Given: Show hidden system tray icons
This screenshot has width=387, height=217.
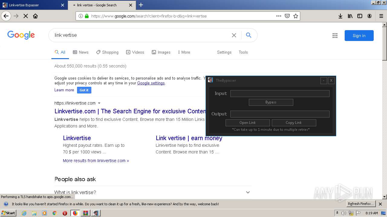Looking at the screenshot, I should (x=337, y=213).
